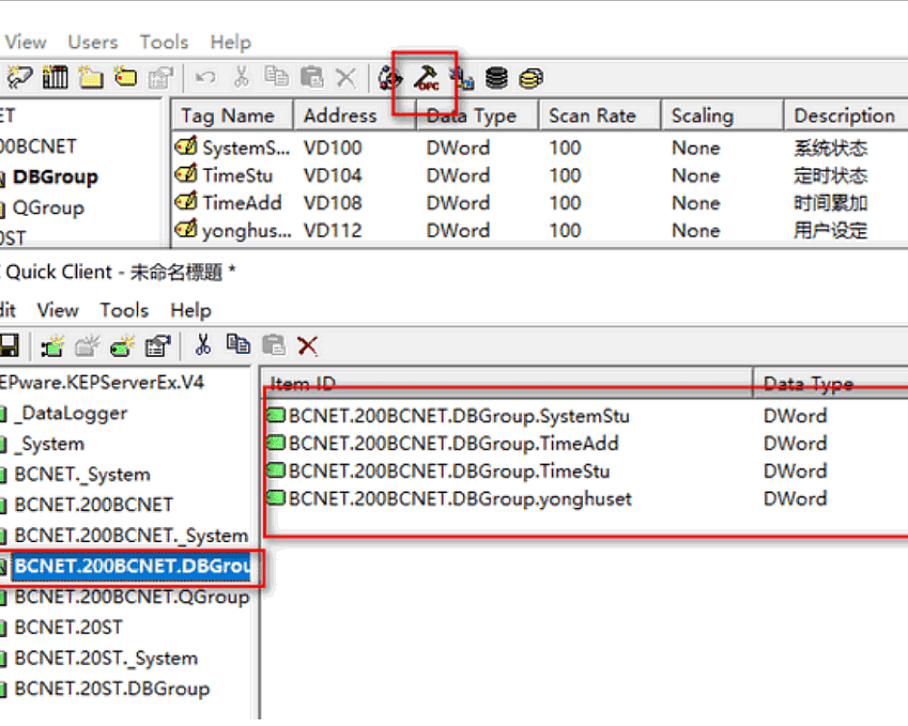Click the Save diskette icon in Quick Client
This screenshot has width=908, height=726.
tap(9, 345)
